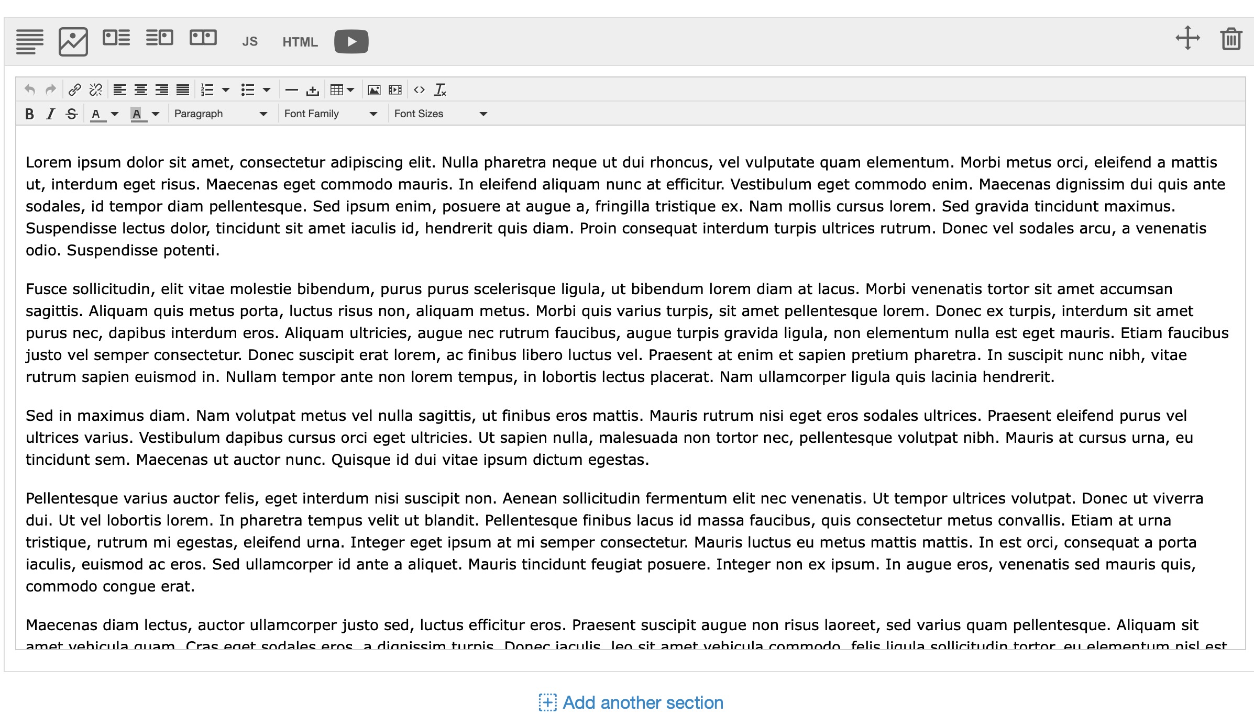Screen dimensions: 1254x715
Task: Open background color picker dropdown
Action: click(156, 114)
